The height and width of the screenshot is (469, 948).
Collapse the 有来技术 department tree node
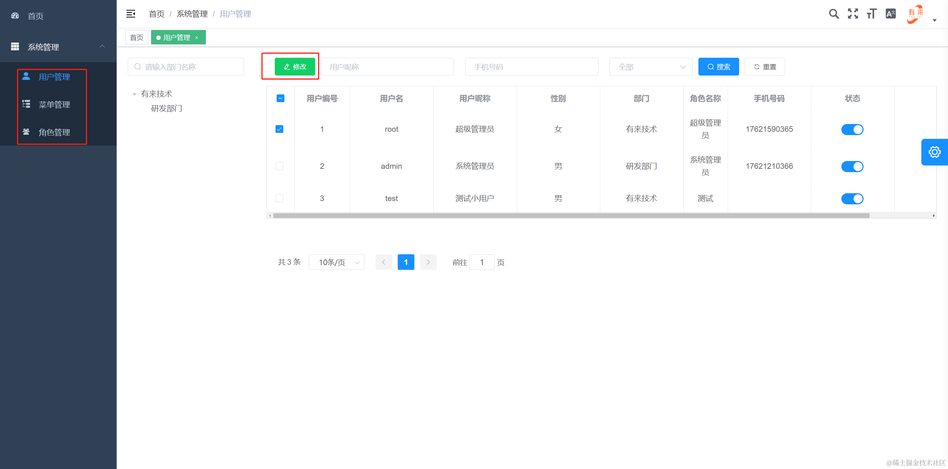pyautogui.click(x=134, y=94)
